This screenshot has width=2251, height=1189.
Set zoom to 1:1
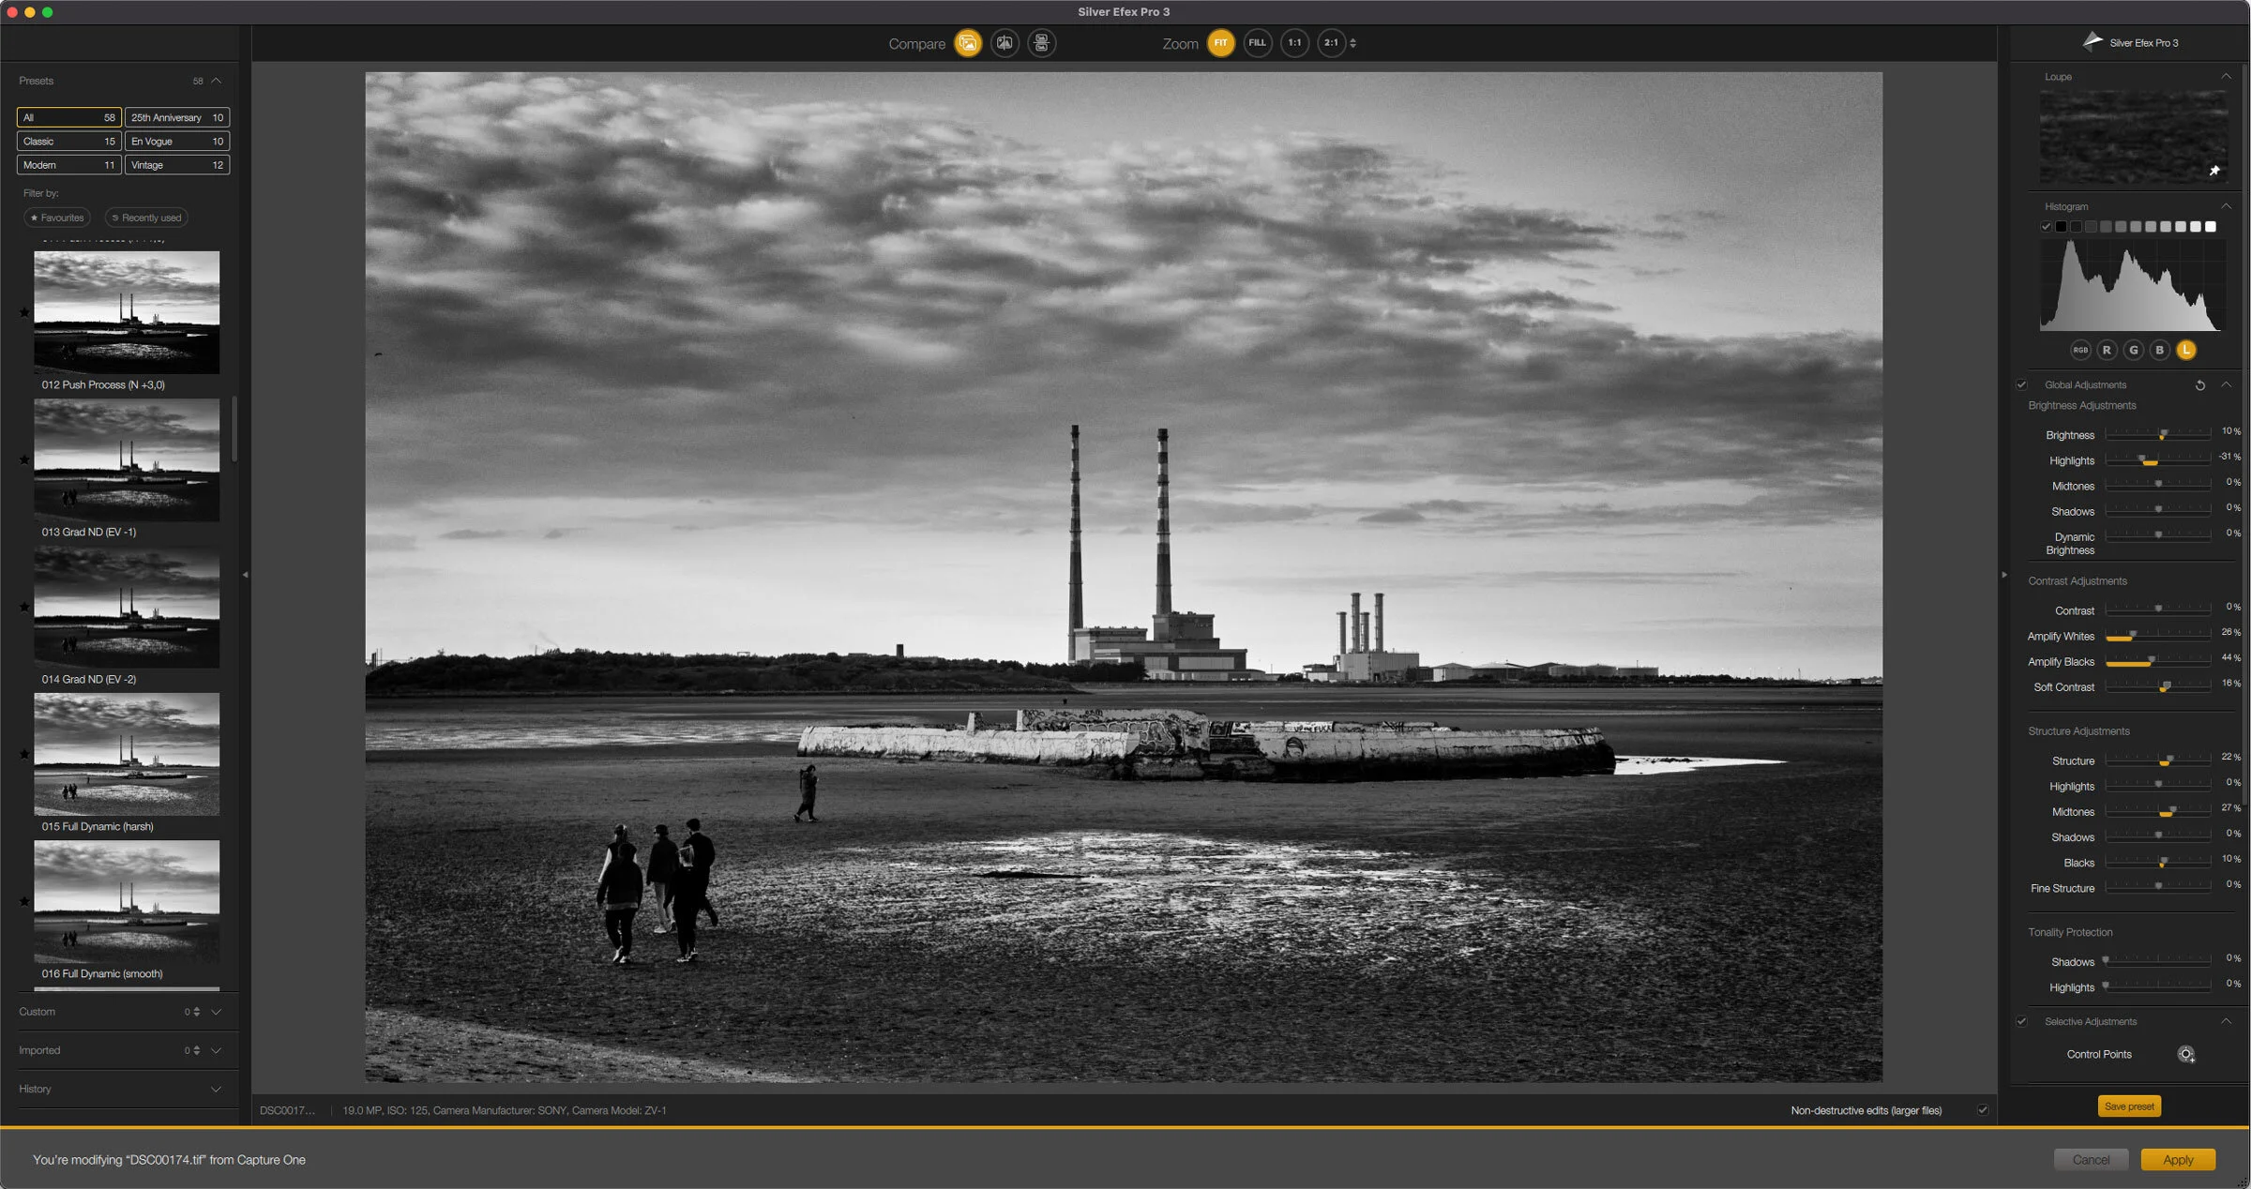(x=1294, y=43)
